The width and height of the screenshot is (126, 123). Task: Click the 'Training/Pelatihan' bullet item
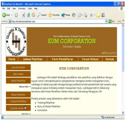[x=46, y=103]
